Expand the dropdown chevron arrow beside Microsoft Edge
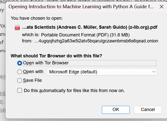Viewport: 167px width, 121px height. coord(153,72)
